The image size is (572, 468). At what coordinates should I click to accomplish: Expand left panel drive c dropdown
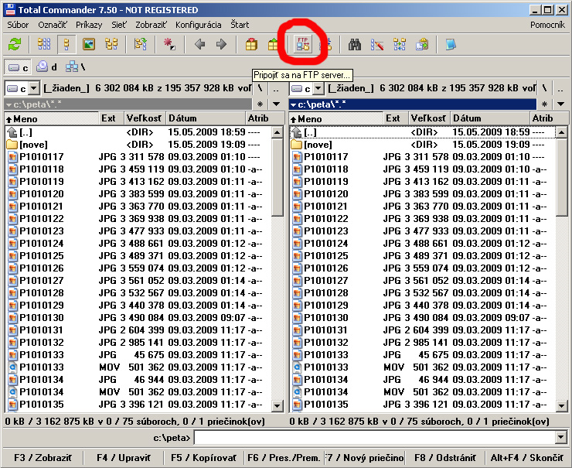[33, 88]
